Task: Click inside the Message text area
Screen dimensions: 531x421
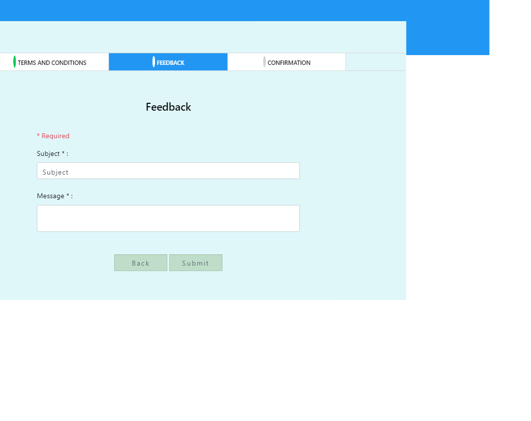Action: (168, 218)
